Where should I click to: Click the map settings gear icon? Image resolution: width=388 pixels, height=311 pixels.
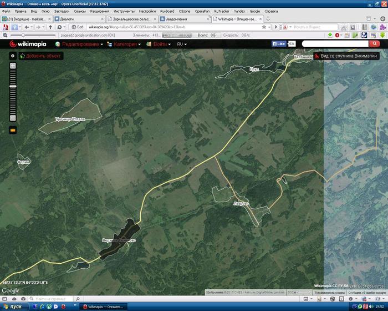(x=13, y=56)
